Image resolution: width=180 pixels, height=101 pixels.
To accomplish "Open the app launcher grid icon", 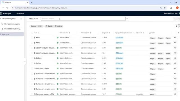I will click(1, 13).
